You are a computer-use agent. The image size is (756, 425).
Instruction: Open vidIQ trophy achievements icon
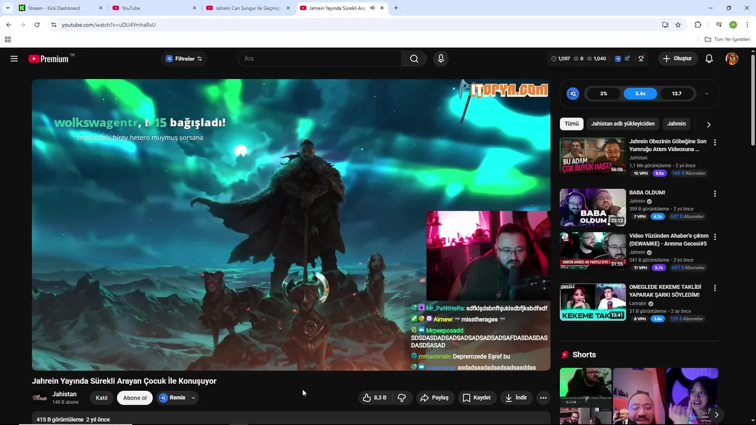tap(641, 58)
